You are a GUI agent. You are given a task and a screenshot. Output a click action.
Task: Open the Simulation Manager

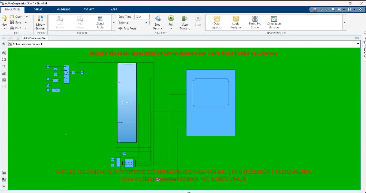tap(273, 23)
